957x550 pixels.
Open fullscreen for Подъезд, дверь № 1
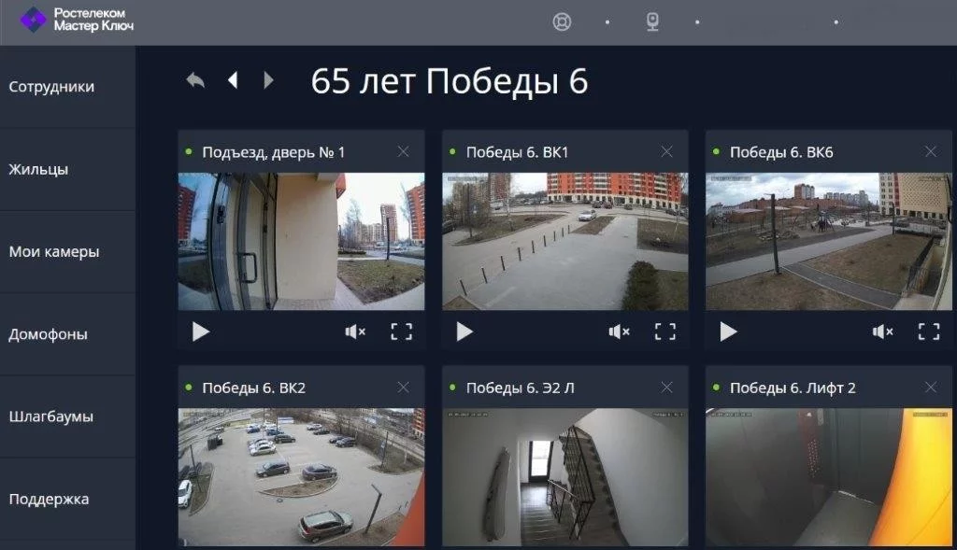coord(401,331)
